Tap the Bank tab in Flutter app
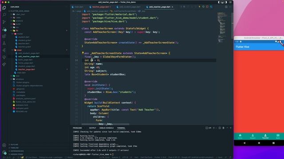This screenshot has height=159, width=284. pos(278,136)
